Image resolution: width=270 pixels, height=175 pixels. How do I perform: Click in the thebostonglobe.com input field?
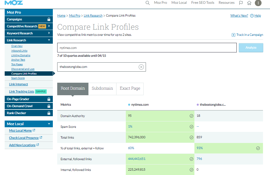coord(101,67)
